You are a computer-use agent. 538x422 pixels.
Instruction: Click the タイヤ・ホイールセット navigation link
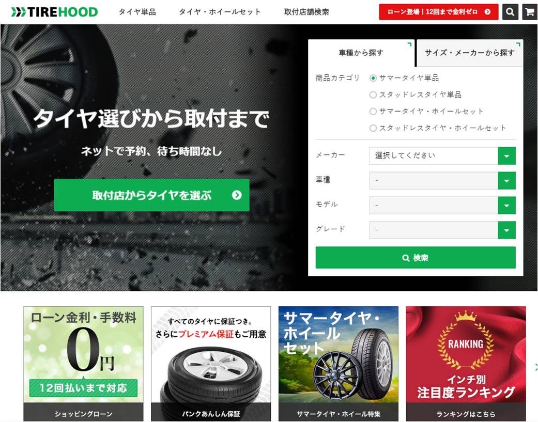(x=220, y=12)
